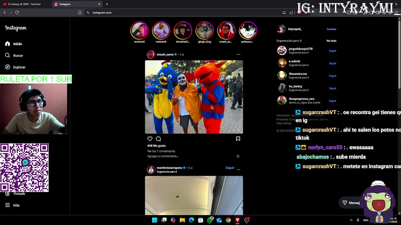The height and width of the screenshot is (225, 401).
Task: Open three-dot options on smash_sama post
Action: point(238,54)
